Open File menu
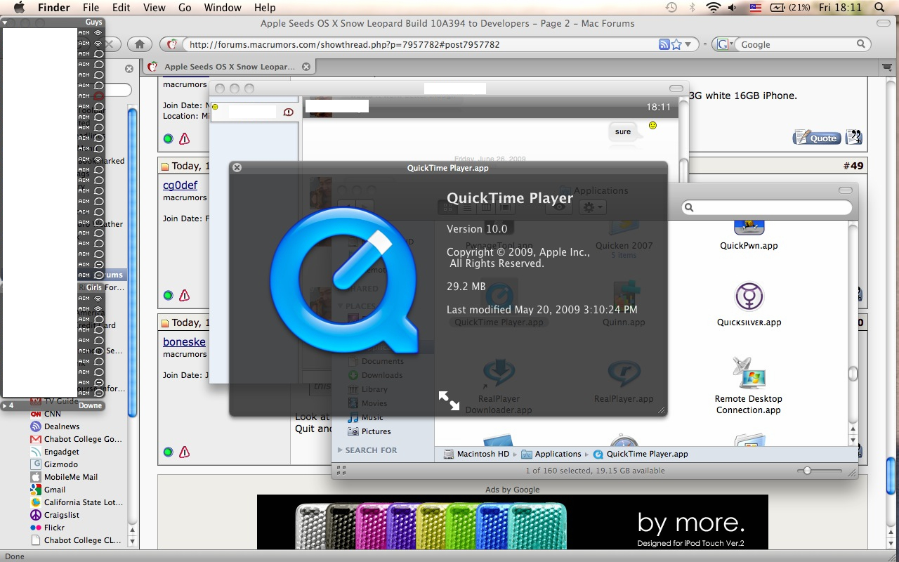This screenshot has width=899, height=562. tap(91, 8)
